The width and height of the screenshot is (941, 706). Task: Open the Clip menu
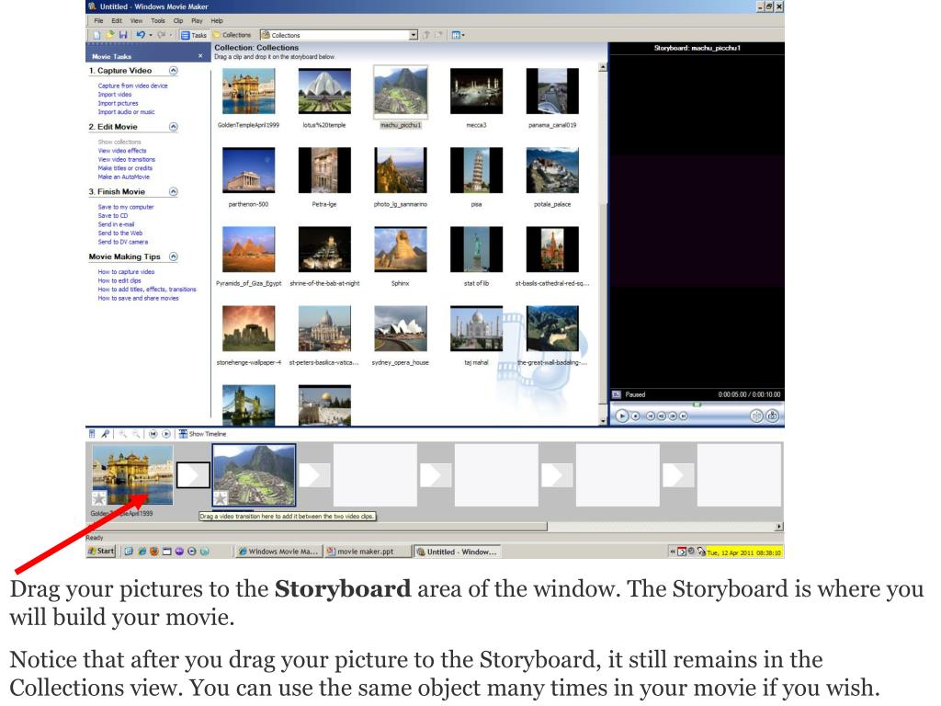(x=178, y=20)
